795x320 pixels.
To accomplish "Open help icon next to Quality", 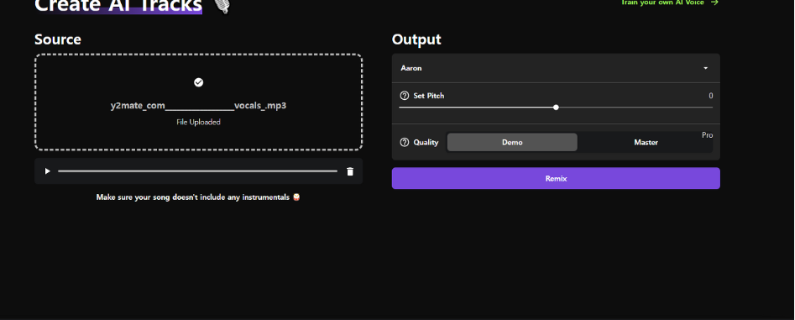I will point(404,142).
